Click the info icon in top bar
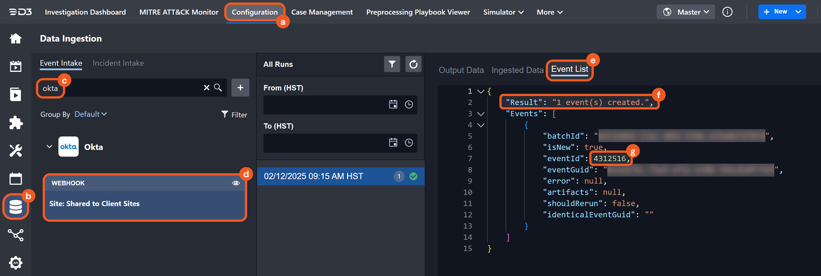This screenshot has width=821, height=276. click(x=727, y=12)
